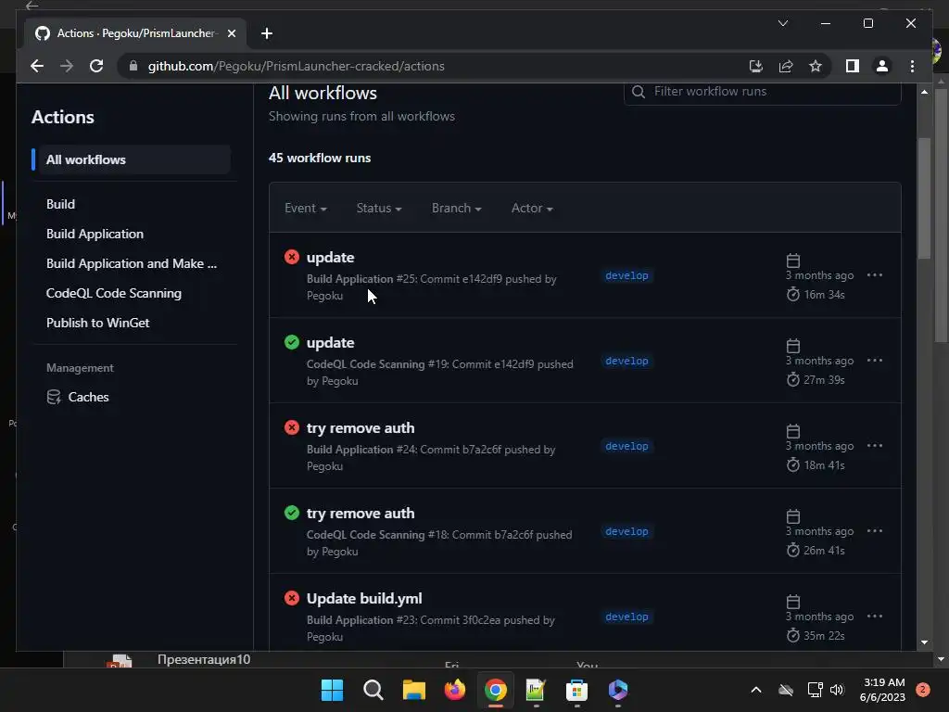
Task: Open the Update build.yml run
Action: point(364,599)
